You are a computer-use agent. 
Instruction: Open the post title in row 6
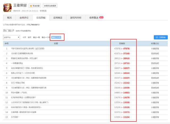23,73
